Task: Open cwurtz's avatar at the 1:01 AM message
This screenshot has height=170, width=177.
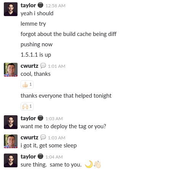Action: pyautogui.click(x=11, y=70)
